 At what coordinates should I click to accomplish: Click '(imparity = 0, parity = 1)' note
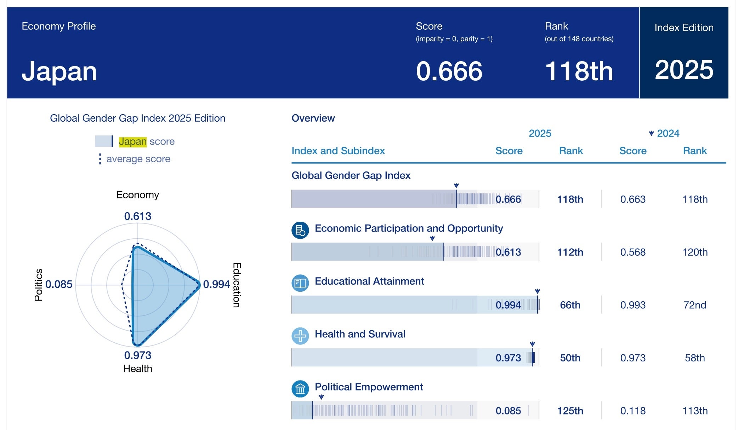(454, 39)
